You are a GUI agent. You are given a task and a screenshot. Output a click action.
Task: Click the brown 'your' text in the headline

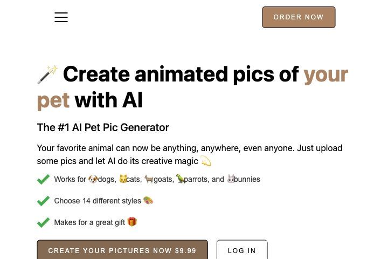click(x=326, y=75)
